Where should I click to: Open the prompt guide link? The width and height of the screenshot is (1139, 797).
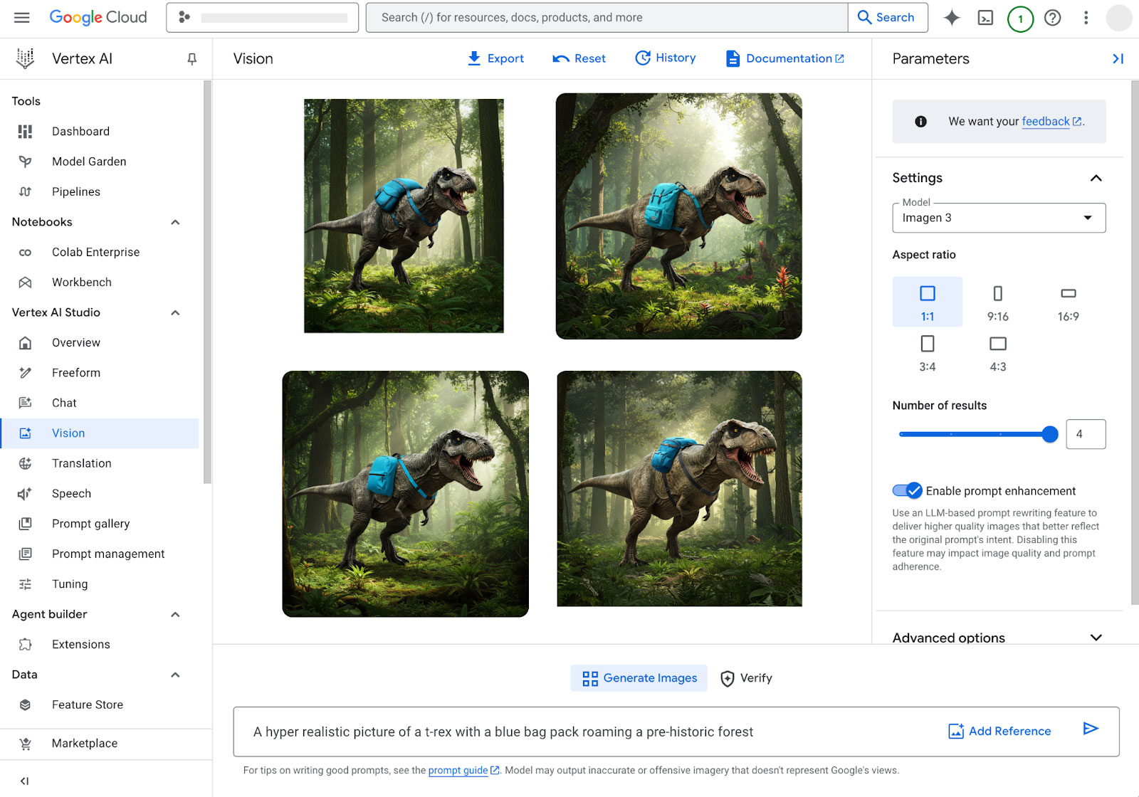(458, 770)
